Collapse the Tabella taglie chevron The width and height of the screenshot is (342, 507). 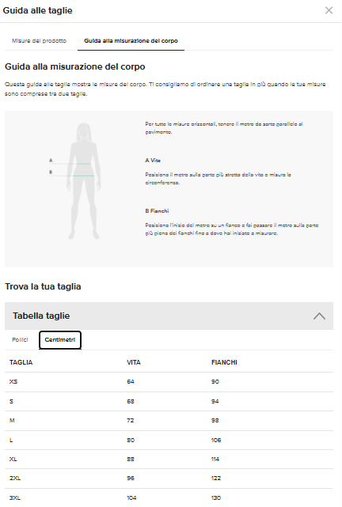[x=319, y=316]
